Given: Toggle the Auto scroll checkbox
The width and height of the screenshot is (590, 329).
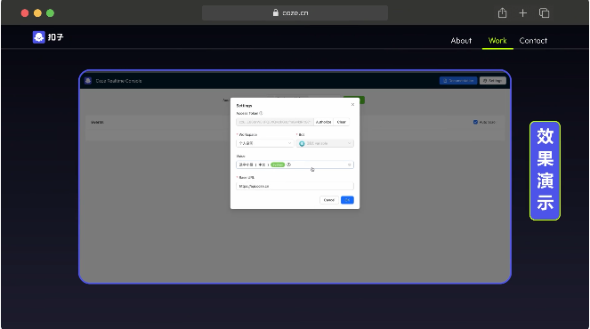Looking at the screenshot, I should (x=475, y=122).
